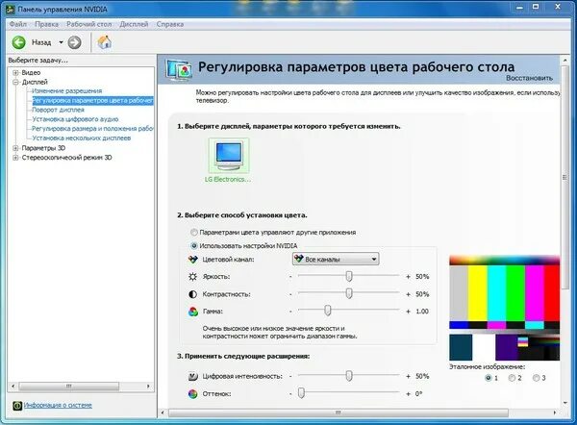Open the Рабочий стол menu

88,24
